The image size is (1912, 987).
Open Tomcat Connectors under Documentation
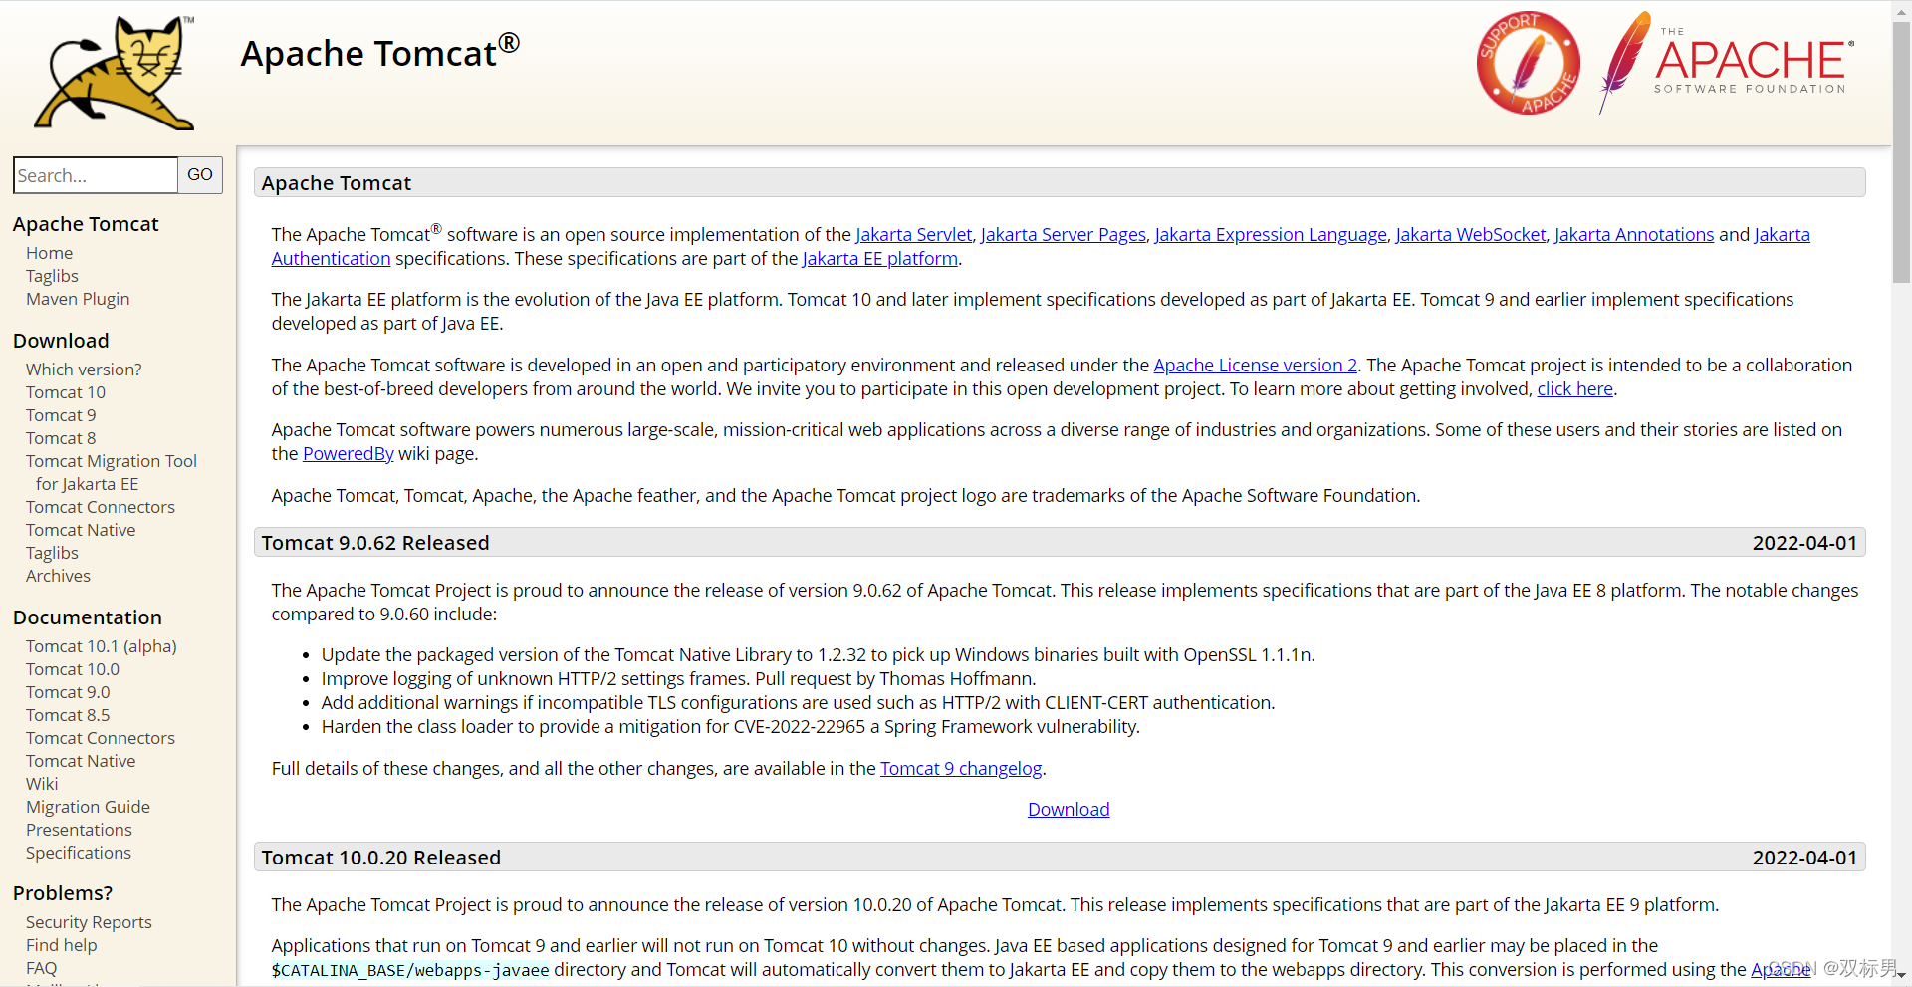(101, 738)
